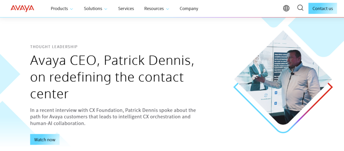Screen dimensions: 344x151
Task: Open the globe language selector
Action: pyautogui.click(x=286, y=8)
